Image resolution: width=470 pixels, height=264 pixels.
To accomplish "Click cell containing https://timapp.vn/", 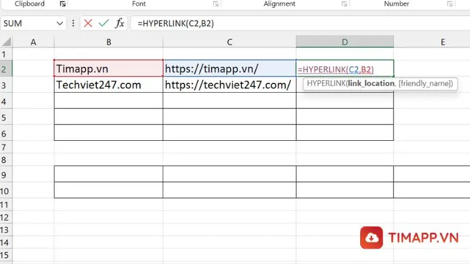I will click(230, 69).
